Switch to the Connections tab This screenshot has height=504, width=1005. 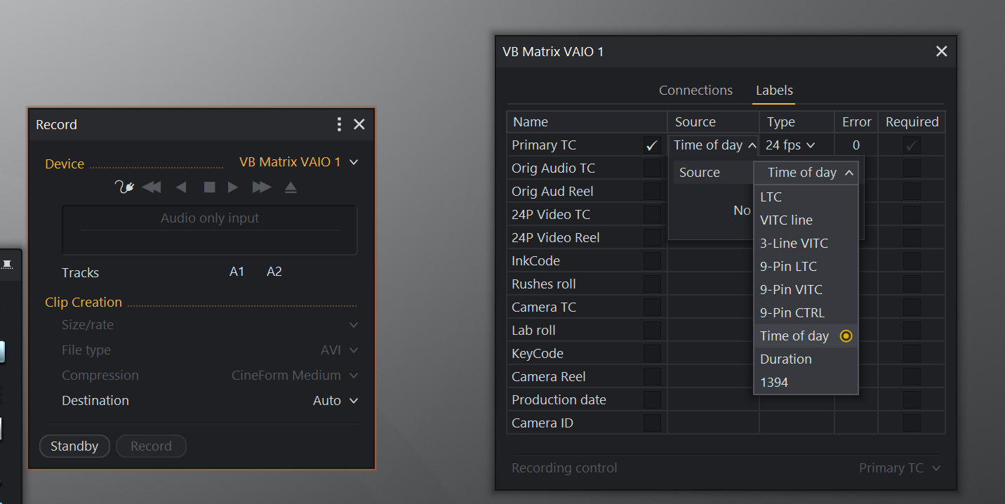(x=695, y=91)
